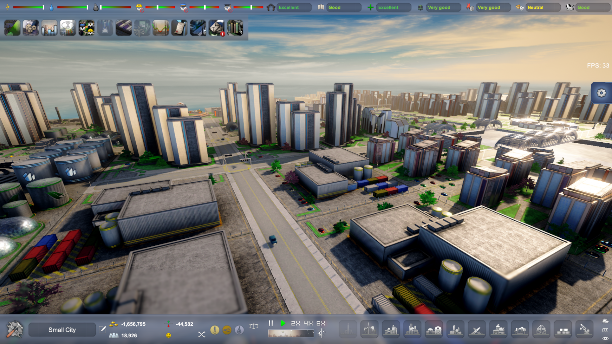612x344 pixels.
Task: Take a screenshot with camera icon
Action: point(605,330)
